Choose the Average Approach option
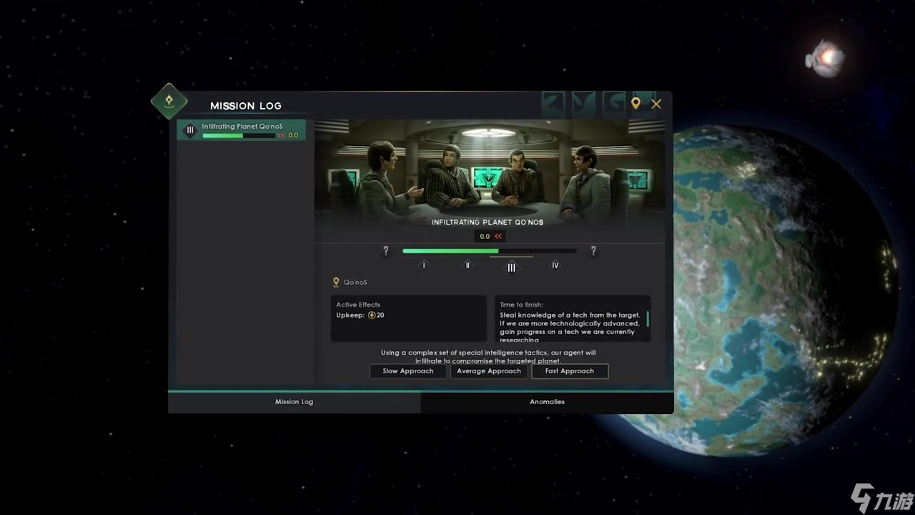The image size is (915, 515). pos(489,371)
